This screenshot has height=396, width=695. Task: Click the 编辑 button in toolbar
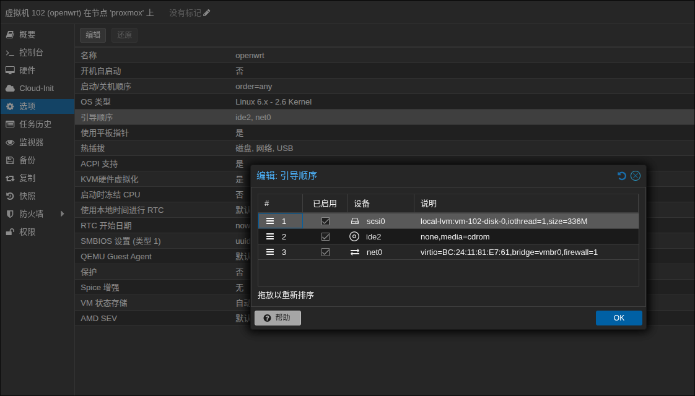coord(93,35)
